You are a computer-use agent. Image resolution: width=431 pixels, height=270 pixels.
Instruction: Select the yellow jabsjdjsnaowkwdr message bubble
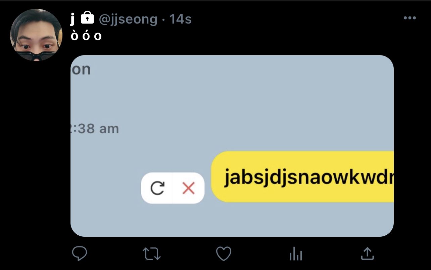click(302, 177)
